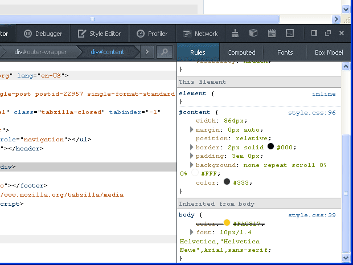Click the This Element section header

(x=259, y=82)
